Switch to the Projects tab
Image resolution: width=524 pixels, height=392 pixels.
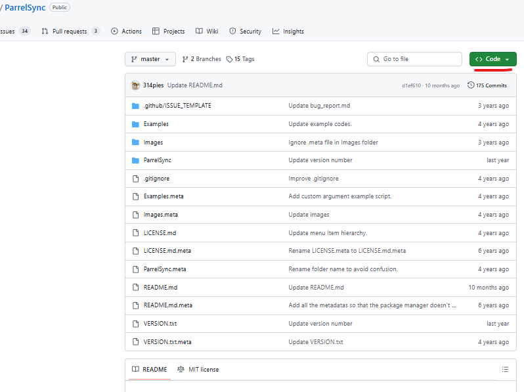point(168,31)
